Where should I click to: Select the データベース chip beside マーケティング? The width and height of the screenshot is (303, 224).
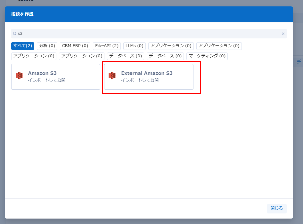165,56
